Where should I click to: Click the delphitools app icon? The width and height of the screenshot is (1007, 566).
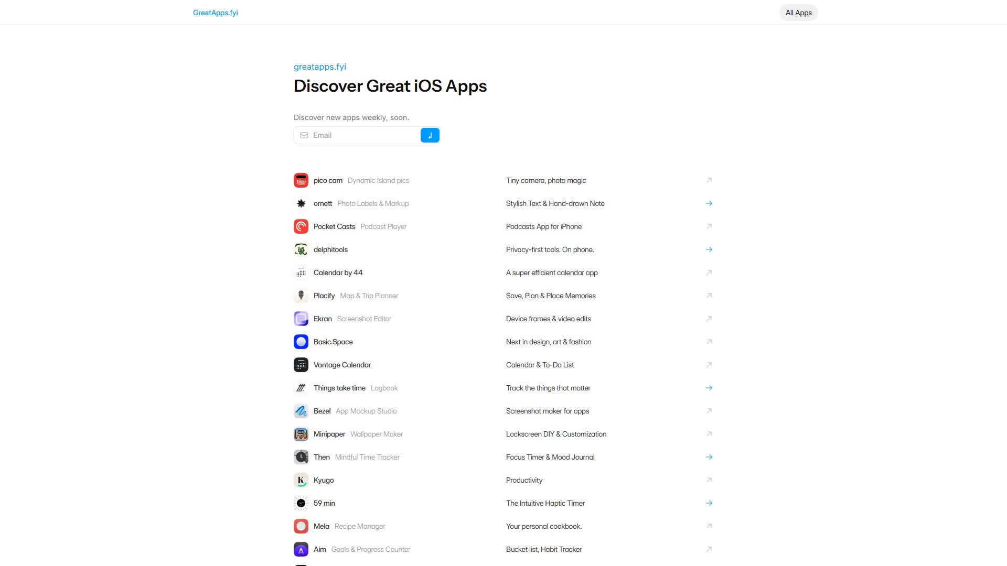point(301,249)
